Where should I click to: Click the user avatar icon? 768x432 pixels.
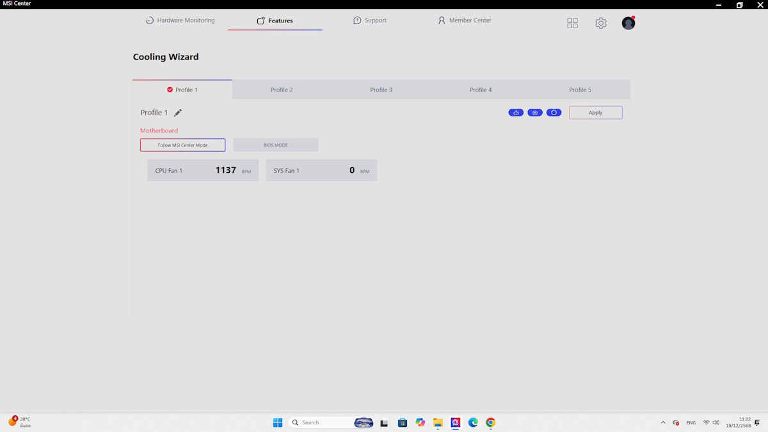pos(628,23)
